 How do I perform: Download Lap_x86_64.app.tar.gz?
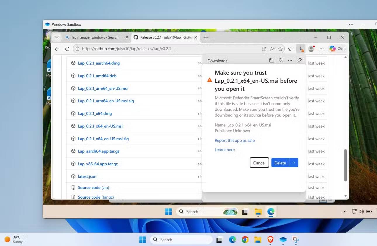[98, 164]
